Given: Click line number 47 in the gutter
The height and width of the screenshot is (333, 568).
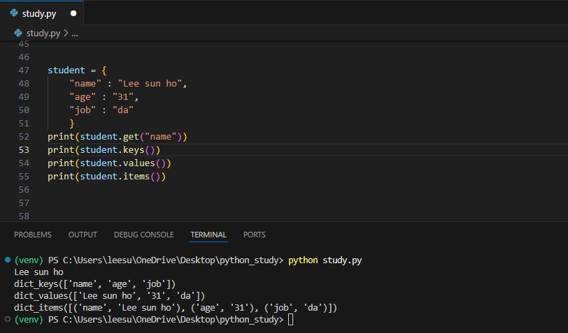Looking at the screenshot, I should click(x=24, y=70).
